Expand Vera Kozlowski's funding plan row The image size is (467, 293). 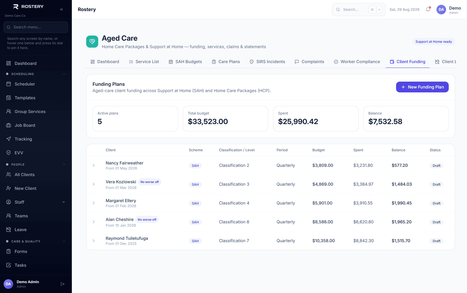click(94, 184)
